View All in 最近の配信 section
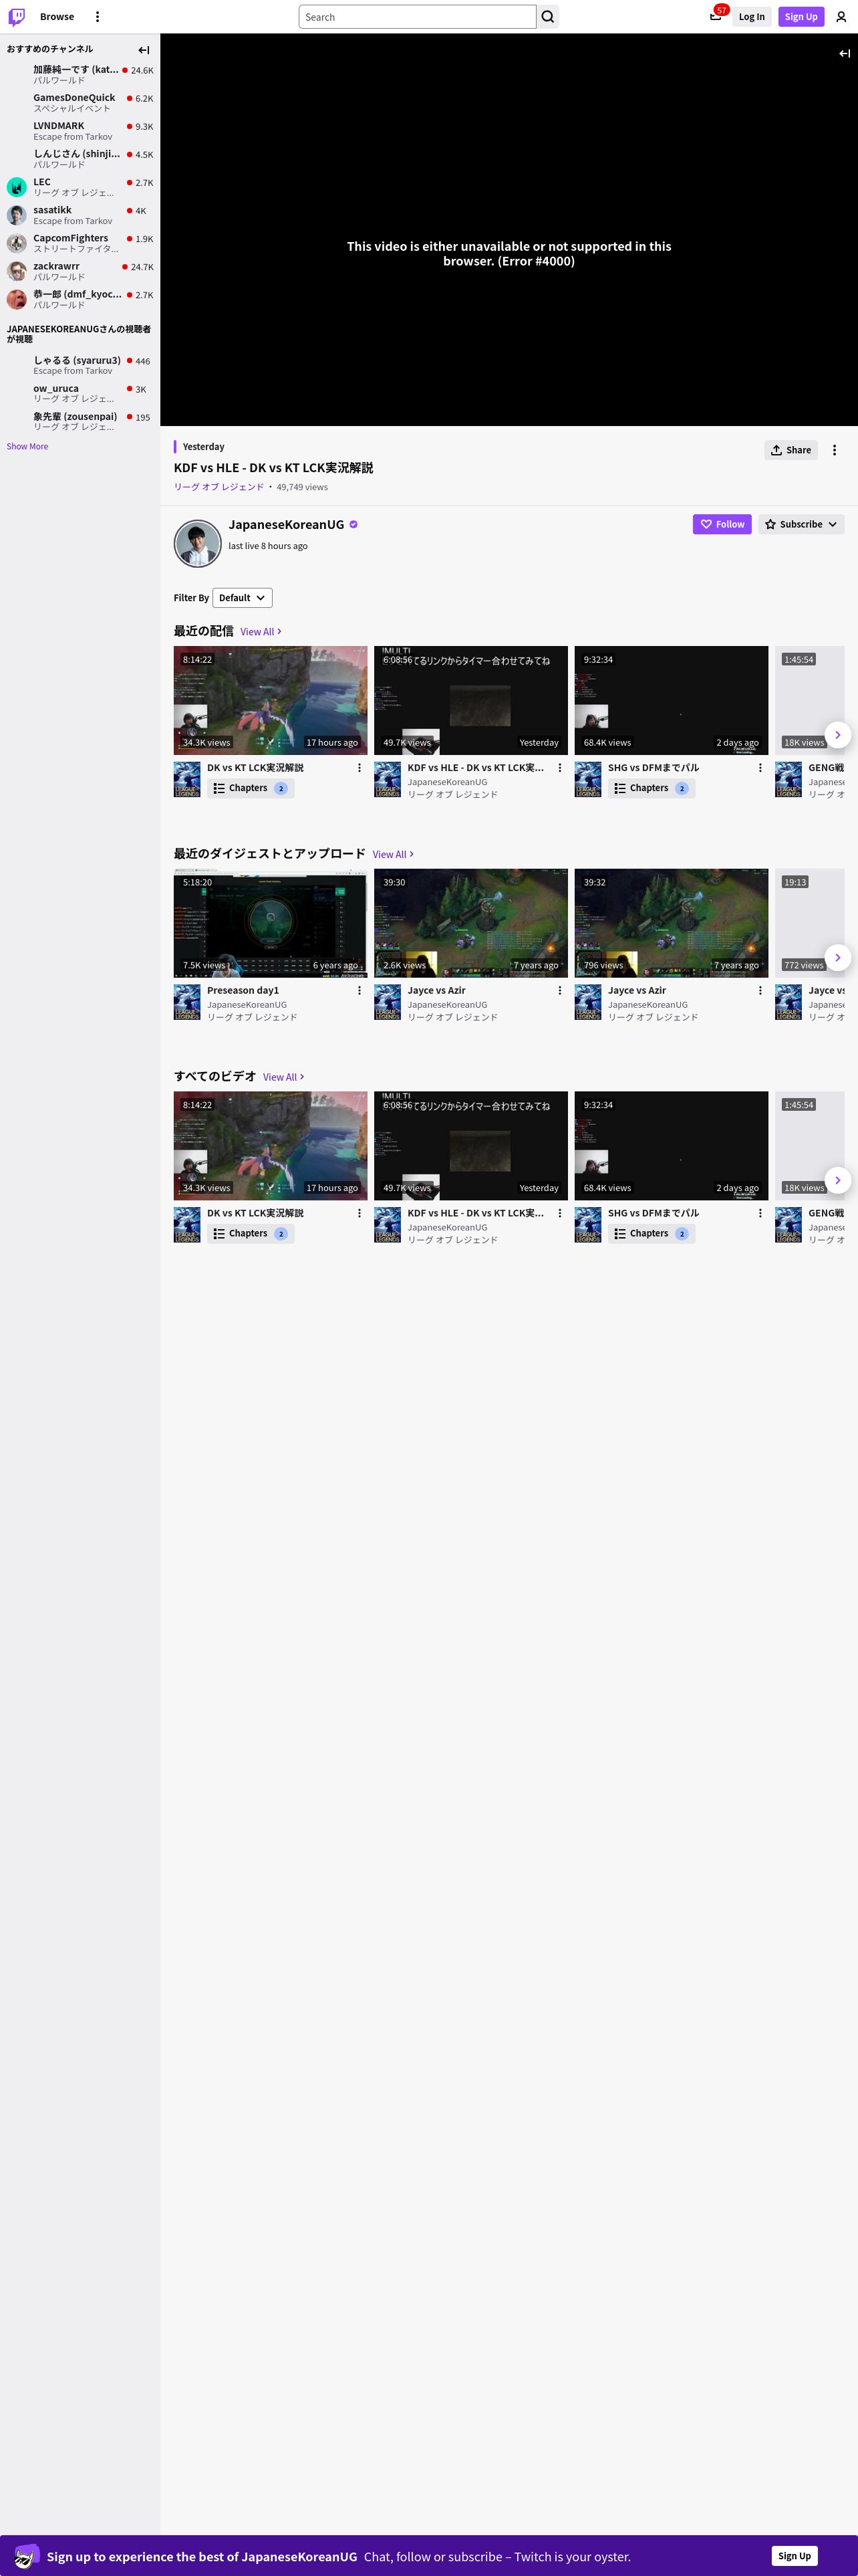 point(261,632)
